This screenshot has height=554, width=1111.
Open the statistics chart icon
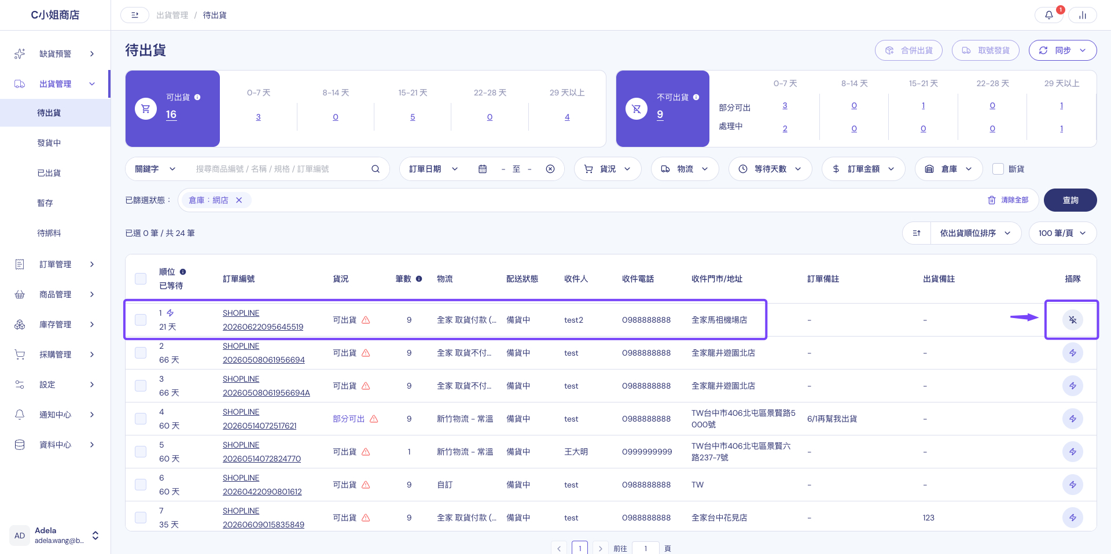1083,15
